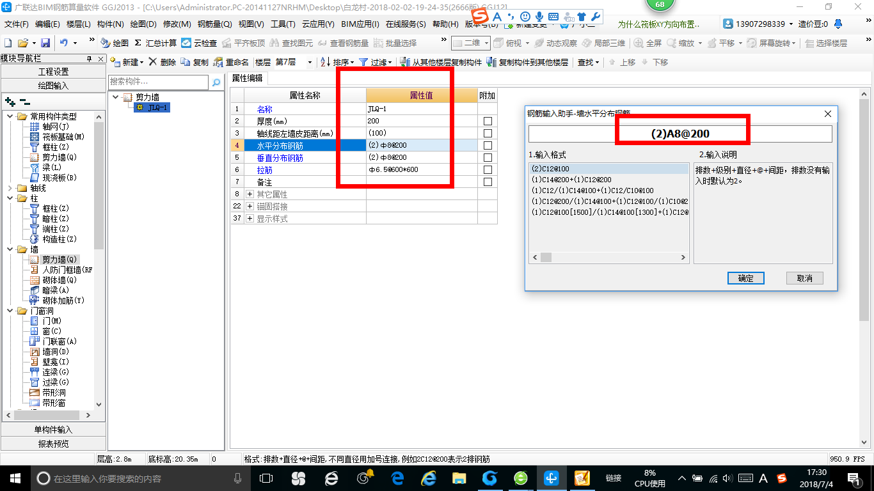874x491 pixels.
Task: Collapse the 常用构件类型 folder
Action: (x=10, y=116)
